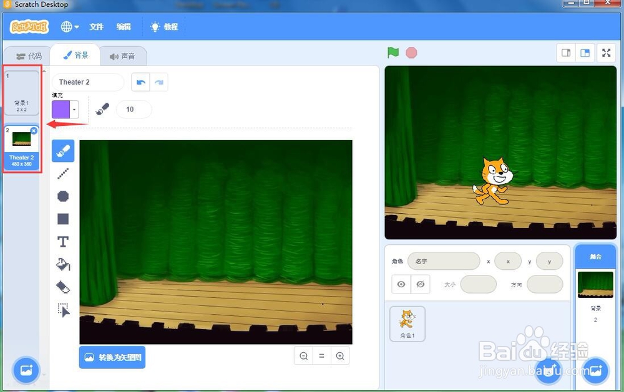Zoom out the paint canvas
Image resolution: width=624 pixels, height=392 pixels.
[x=304, y=356]
